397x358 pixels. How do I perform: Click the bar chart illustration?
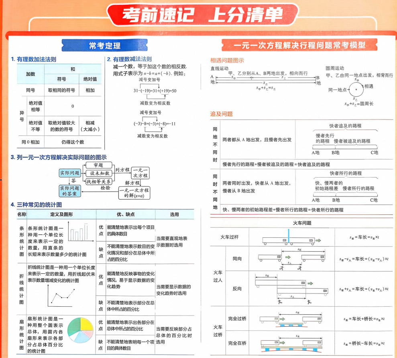(x=79, y=232)
